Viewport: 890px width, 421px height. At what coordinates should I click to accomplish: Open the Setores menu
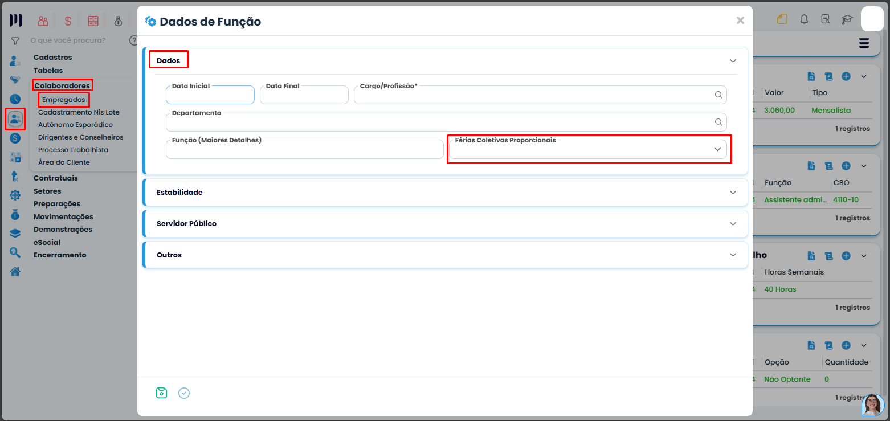(47, 191)
